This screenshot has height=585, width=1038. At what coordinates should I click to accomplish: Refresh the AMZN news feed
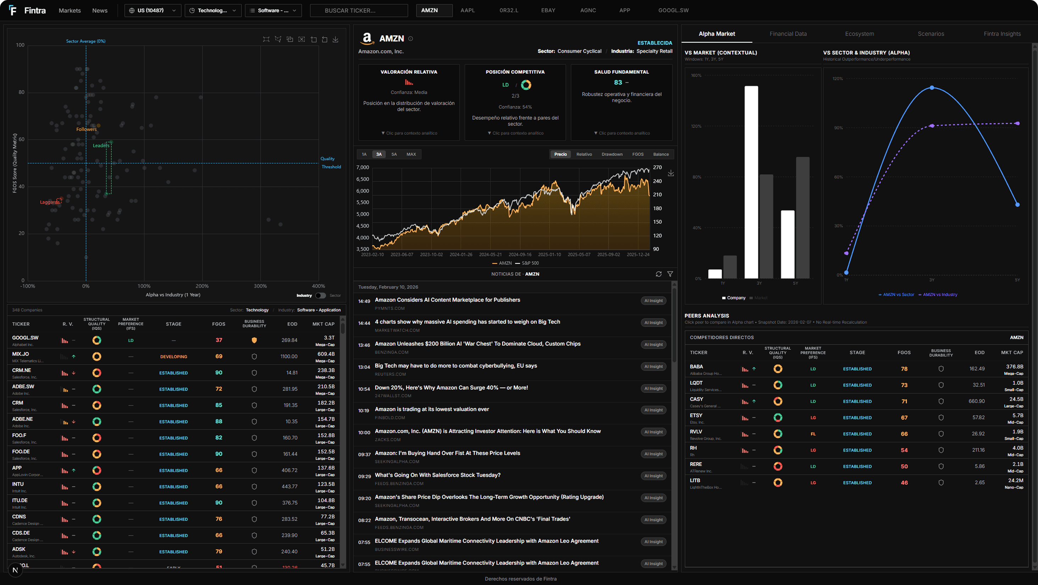(x=659, y=274)
